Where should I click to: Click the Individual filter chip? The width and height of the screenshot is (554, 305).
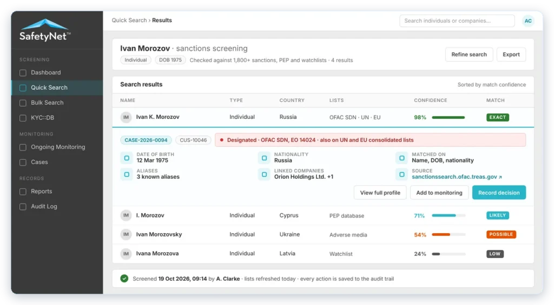pyautogui.click(x=136, y=60)
